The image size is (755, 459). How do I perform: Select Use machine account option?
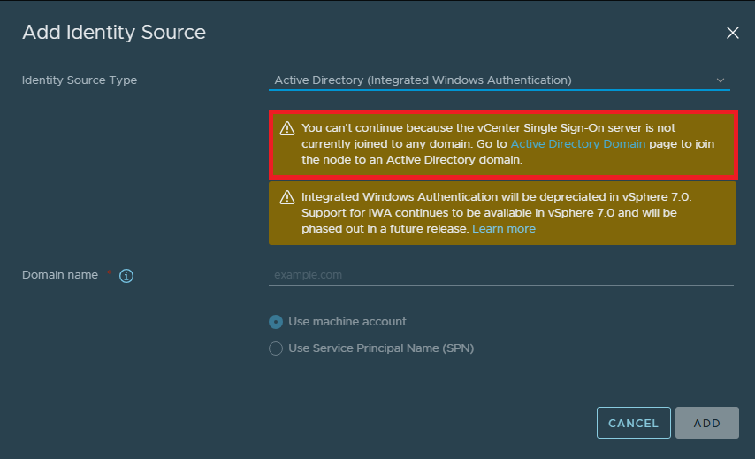276,322
